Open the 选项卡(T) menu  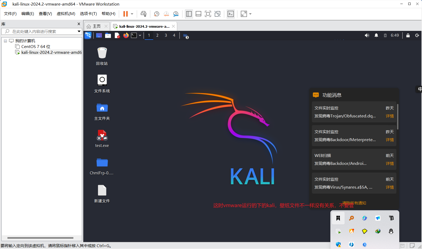[88, 14]
